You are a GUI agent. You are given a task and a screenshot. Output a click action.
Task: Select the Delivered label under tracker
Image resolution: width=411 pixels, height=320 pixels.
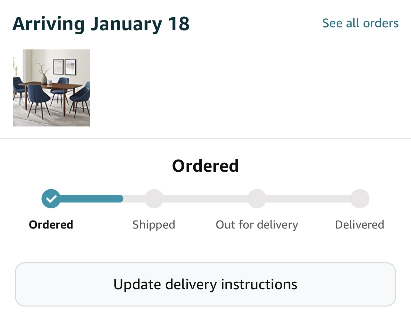pos(360,224)
